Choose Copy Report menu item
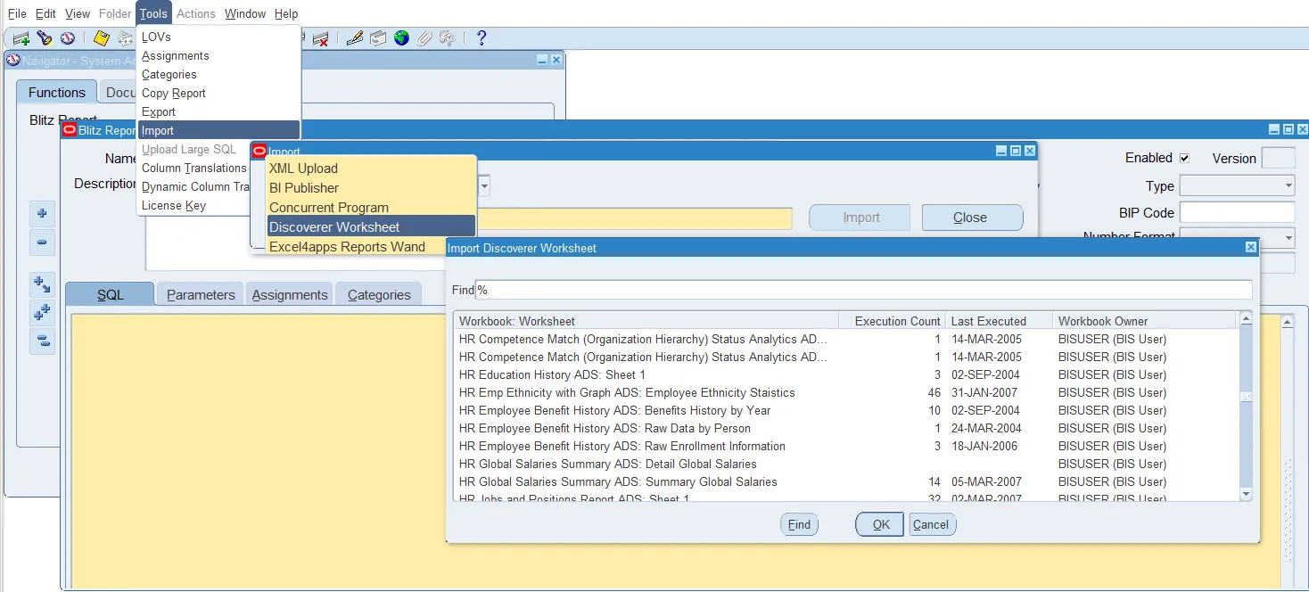The height and width of the screenshot is (592, 1309). 219,93
